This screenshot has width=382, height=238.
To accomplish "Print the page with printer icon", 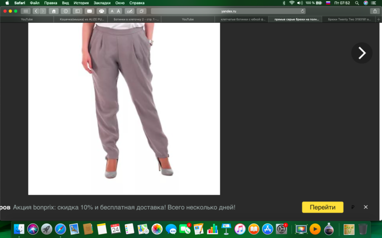I will [102, 11].
